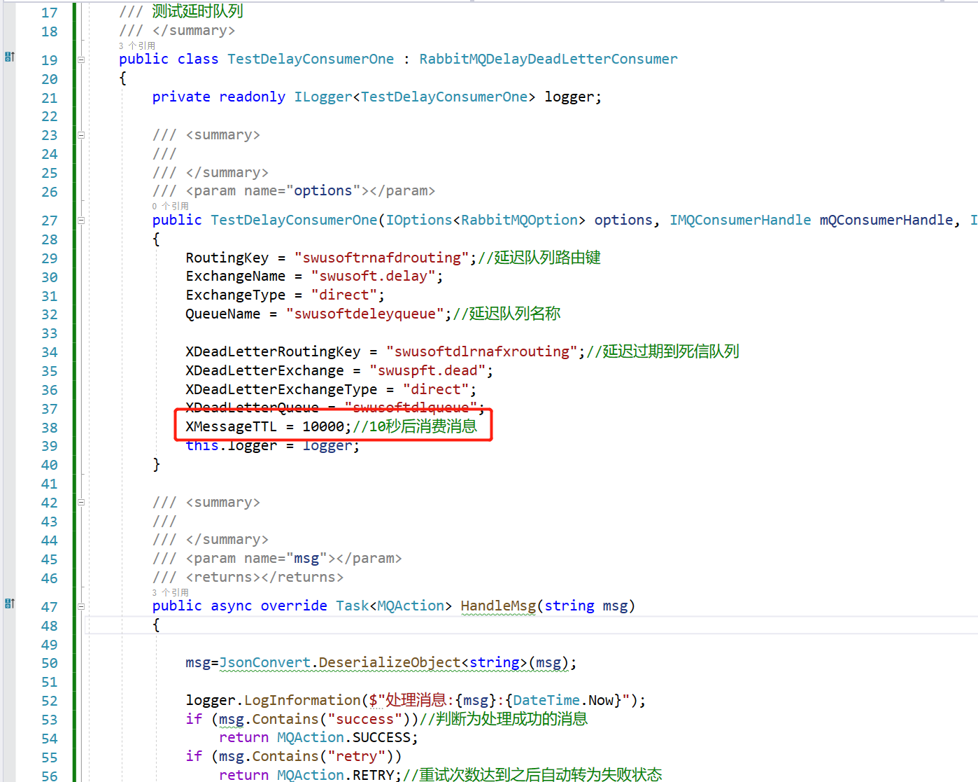Click the comment '//延迟过期到死信队列'

pyautogui.click(x=663, y=351)
